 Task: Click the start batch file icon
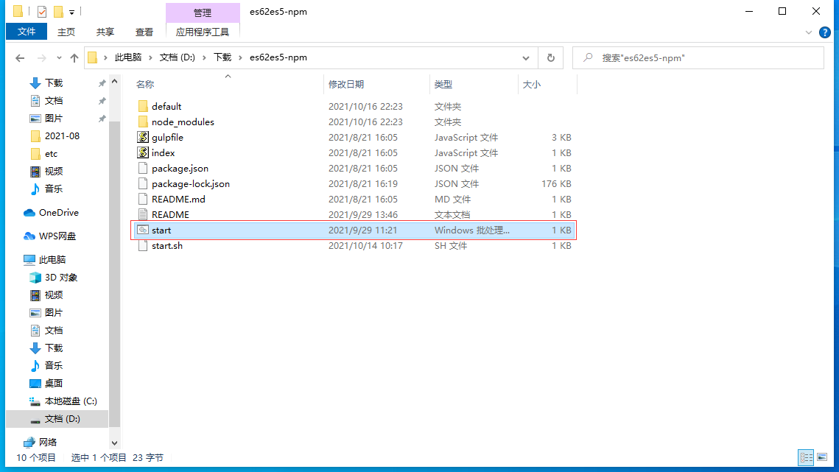[x=143, y=230]
